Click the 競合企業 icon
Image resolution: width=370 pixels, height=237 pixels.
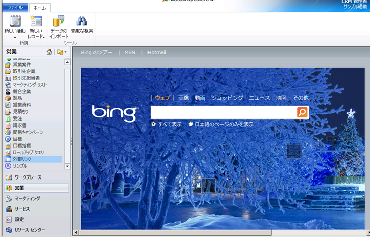tap(8, 91)
